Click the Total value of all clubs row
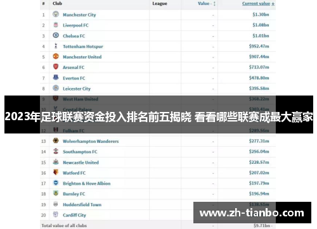The height and width of the screenshot is (229, 317). [x=158, y=225]
